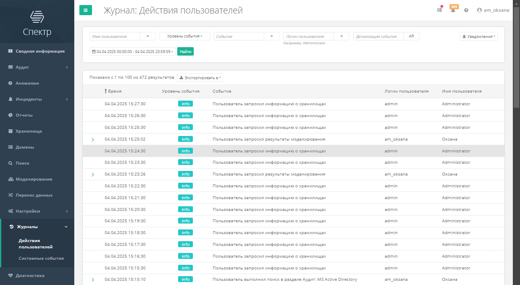
Task: Click the Спектр logo icon
Action: [37, 17]
